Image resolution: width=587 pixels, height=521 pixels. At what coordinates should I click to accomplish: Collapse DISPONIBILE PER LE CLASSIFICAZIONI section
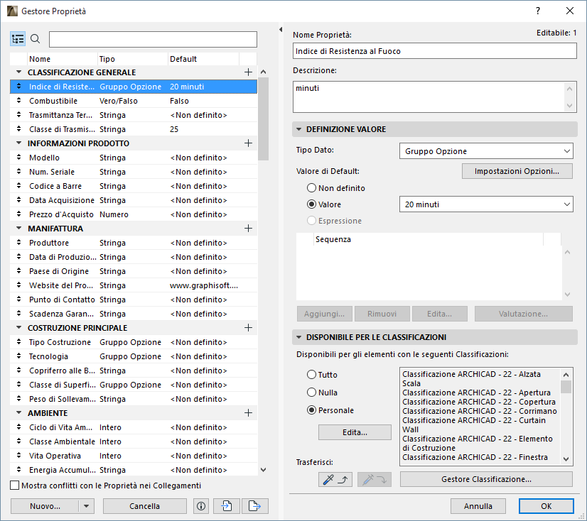(298, 337)
